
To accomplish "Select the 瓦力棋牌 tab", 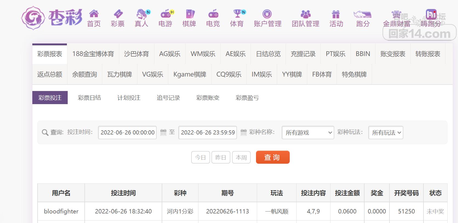I will point(120,74).
